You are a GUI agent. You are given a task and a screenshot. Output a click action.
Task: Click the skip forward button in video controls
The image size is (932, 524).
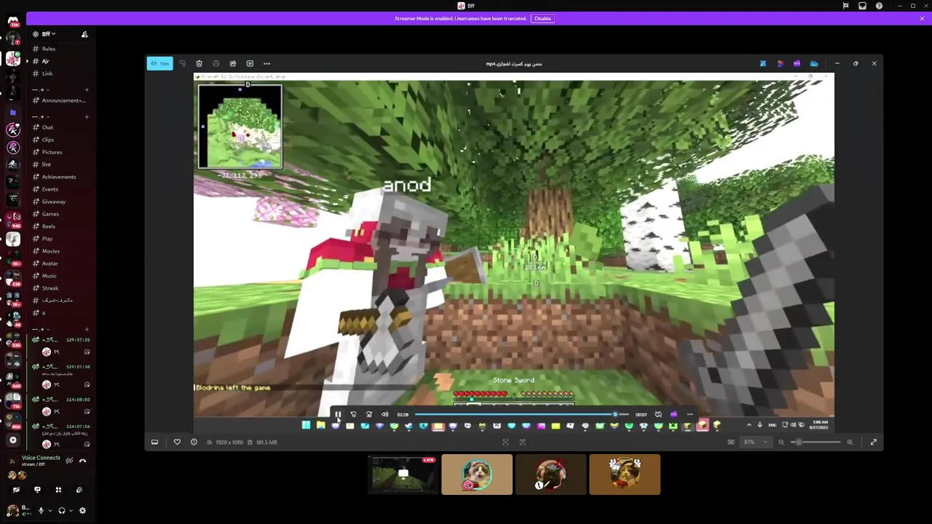[369, 414]
